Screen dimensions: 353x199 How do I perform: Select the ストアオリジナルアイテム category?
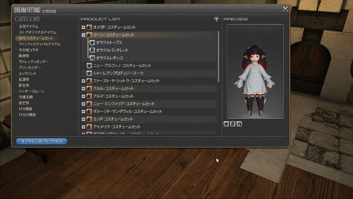[37, 32]
